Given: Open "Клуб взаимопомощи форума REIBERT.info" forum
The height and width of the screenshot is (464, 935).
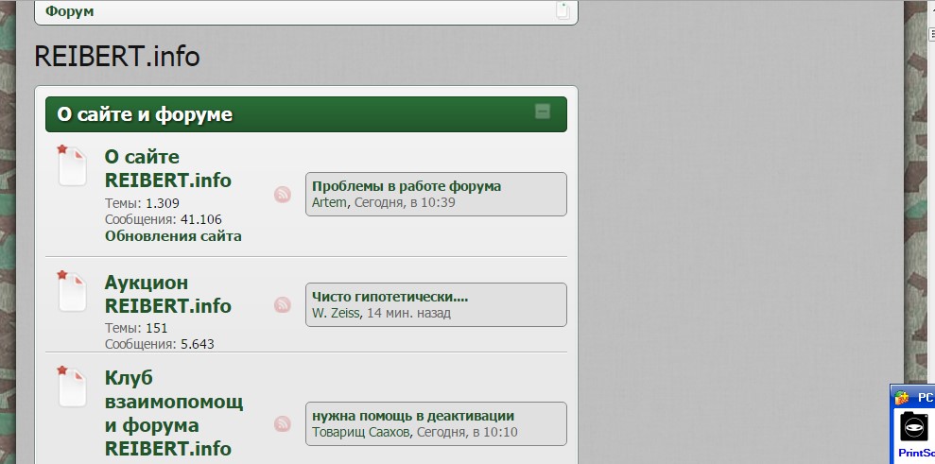Looking at the screenshot, I should point(174,413).
